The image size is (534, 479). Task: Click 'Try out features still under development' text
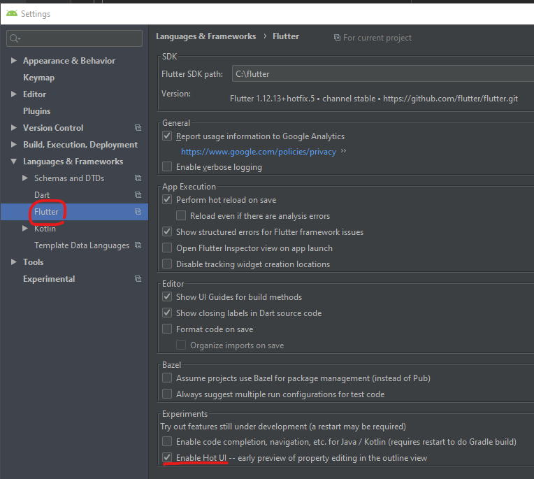pos(283,427)
